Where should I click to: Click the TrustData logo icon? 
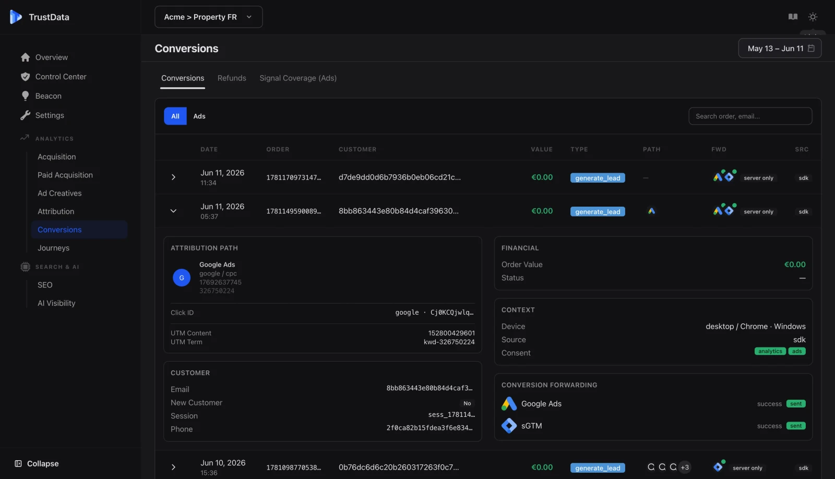[16, 17]
